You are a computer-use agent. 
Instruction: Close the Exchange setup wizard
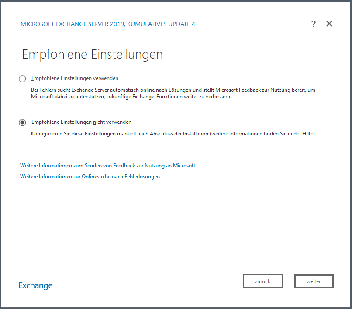[x=329, y=24]
